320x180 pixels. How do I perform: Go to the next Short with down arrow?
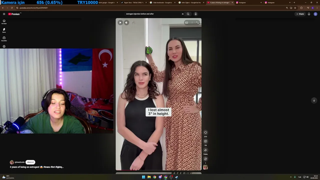(314, 100)
